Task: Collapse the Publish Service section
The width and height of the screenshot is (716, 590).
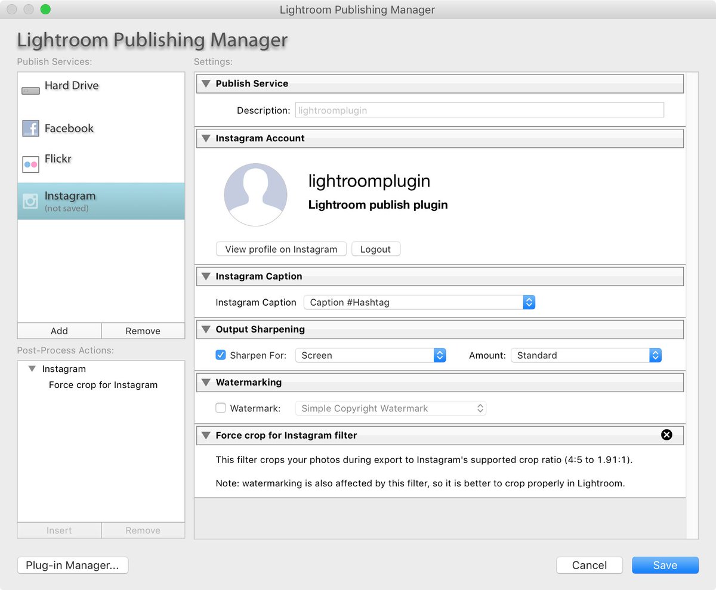Action: pyautogui.click(x=206, y=84)
